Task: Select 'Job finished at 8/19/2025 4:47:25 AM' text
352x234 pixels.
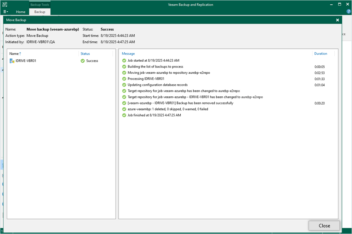Action: pos(154,115)
